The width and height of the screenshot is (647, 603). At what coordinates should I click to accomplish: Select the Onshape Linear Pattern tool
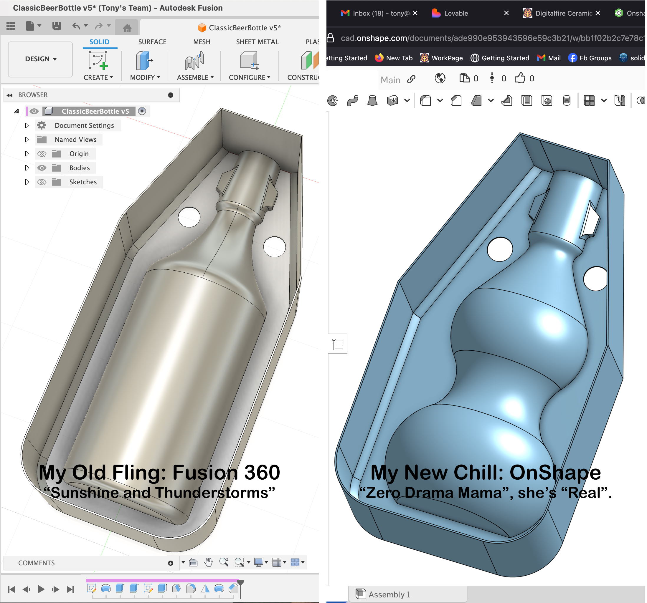[589, 100]
